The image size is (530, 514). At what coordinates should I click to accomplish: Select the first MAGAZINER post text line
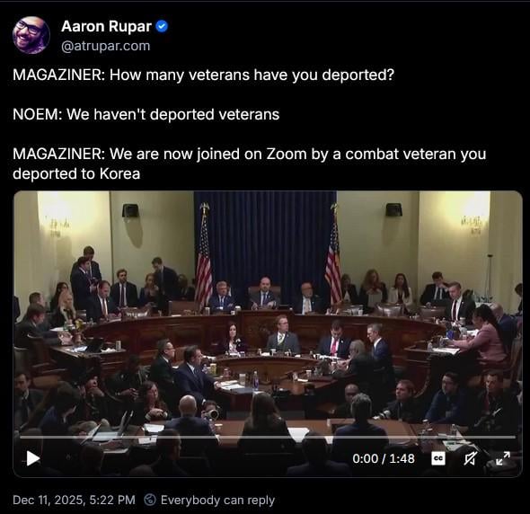pos(204,75)
